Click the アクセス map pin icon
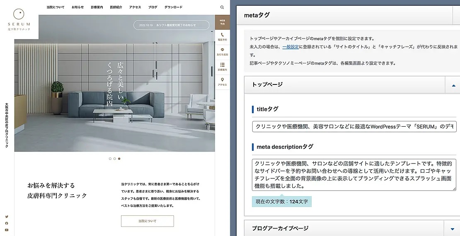Image resolution: width=460 pixels, height=236 pixels. tap(223, 81)
